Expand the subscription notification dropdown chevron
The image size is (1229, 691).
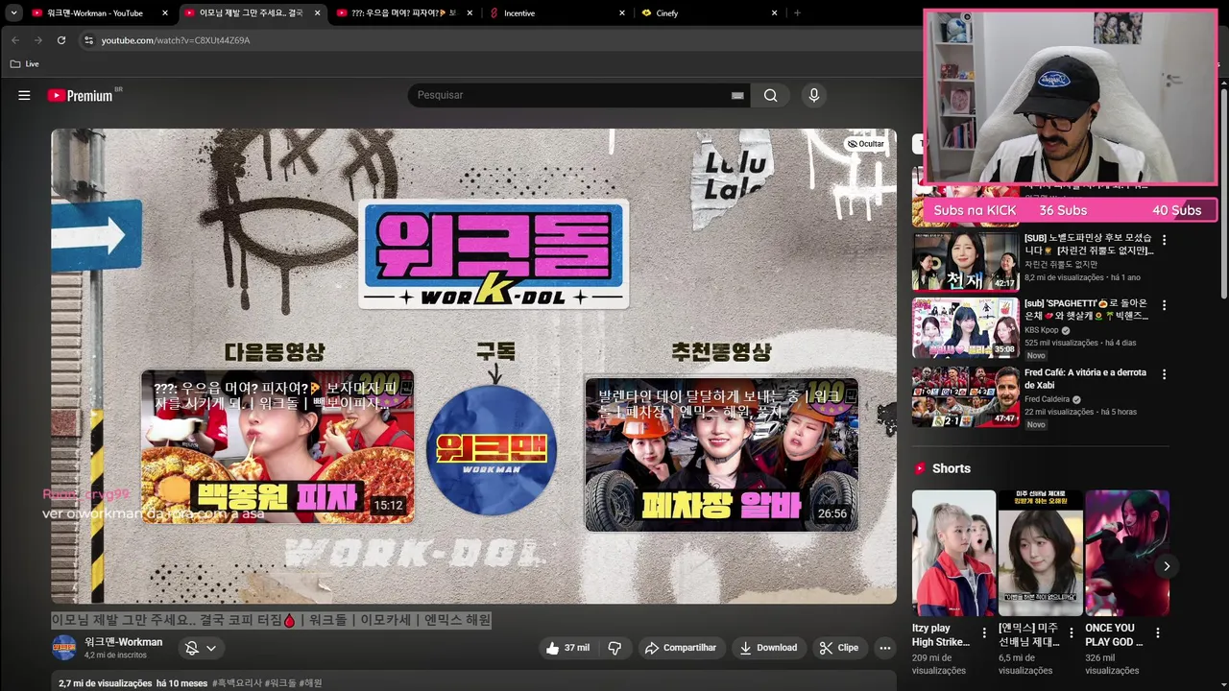pyautogui.click(x=211, y=648)
